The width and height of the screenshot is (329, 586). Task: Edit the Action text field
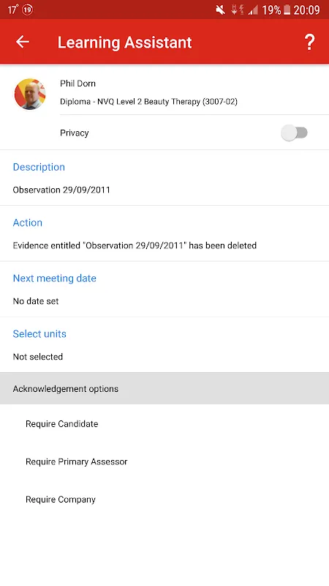click(164, 234)
